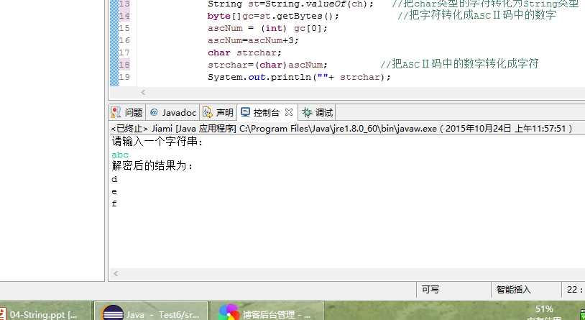Click the 'byte[]gc=st.getBytes();' code line
The height and width of the screenshot is (320, 585).
coord(274,16)
